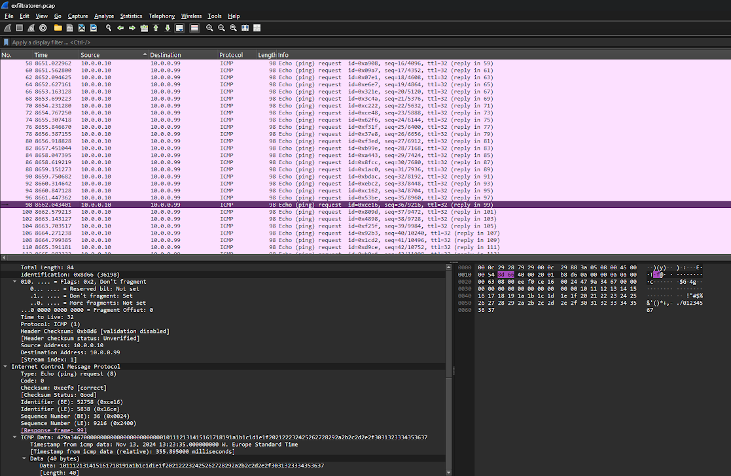Click detail pane scrollbar down arrow
Viewport: 731px width, 476px height.
click(x=448, y=473)
